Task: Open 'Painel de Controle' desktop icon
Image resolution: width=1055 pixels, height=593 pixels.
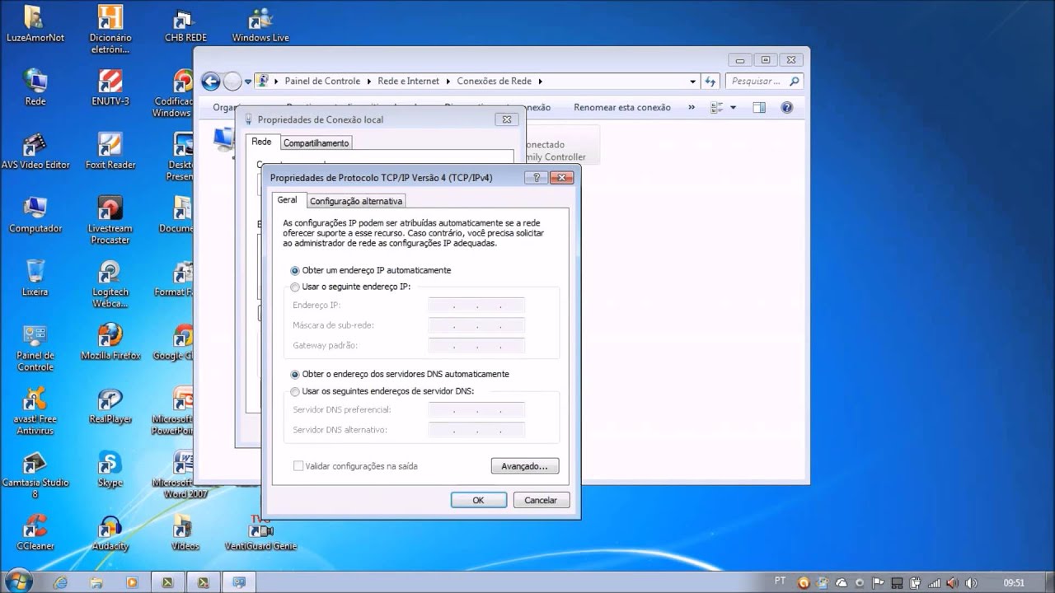Action: (x=35, y=348)
